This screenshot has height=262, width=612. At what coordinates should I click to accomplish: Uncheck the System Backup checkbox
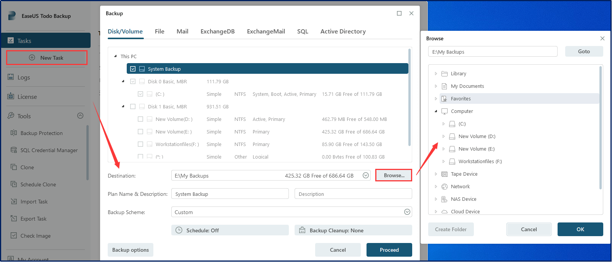point(133,69)
